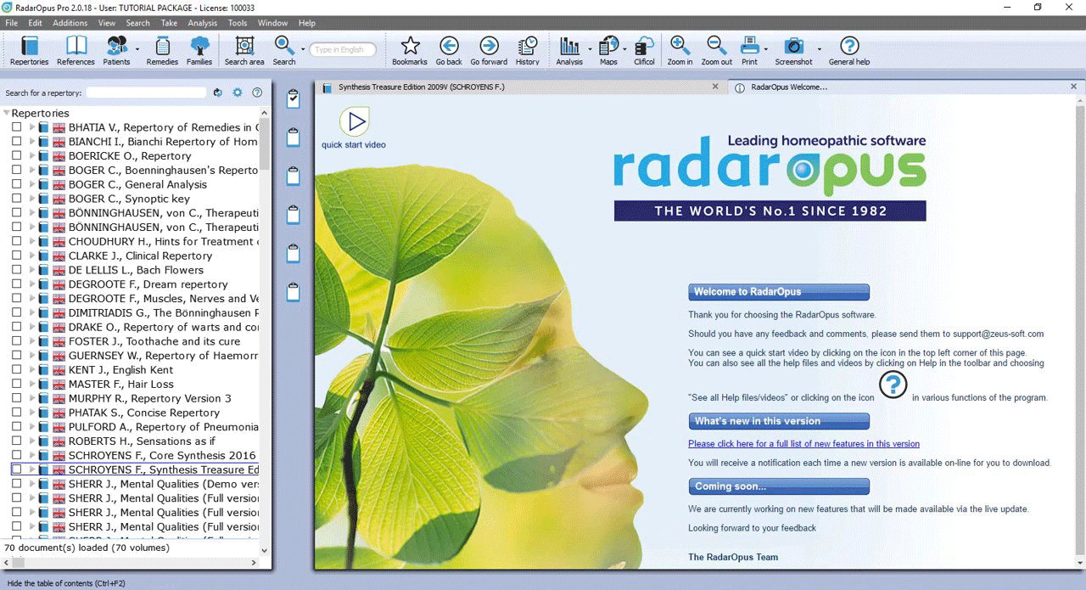Open the Patients dropdown arrow

[137, 49]
